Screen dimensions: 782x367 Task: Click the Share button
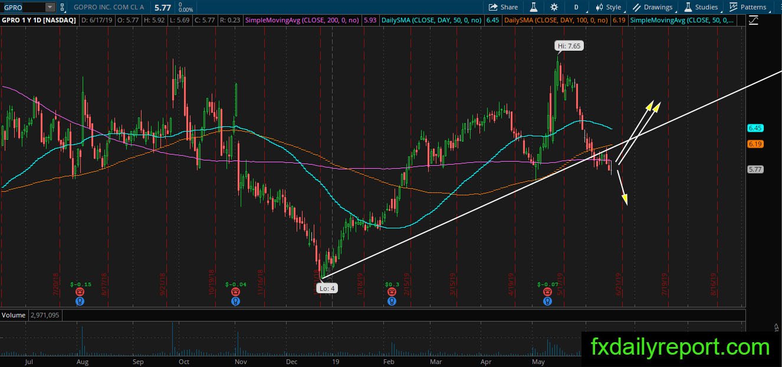pos(503,7)
